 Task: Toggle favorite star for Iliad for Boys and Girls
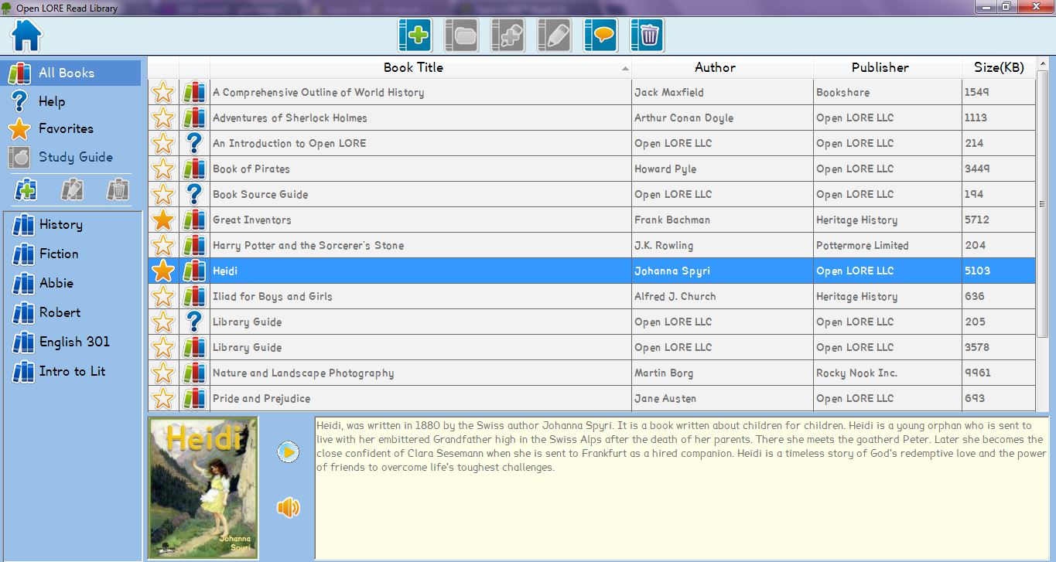(163, 296)
